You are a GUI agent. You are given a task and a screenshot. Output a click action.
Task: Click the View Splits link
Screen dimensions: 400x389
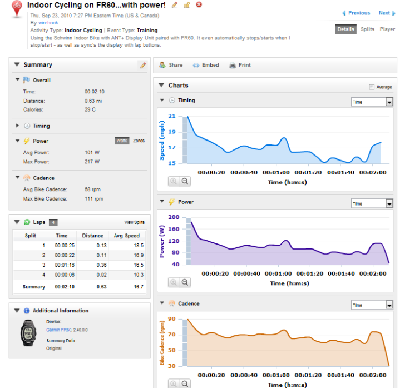click(135, 222)
